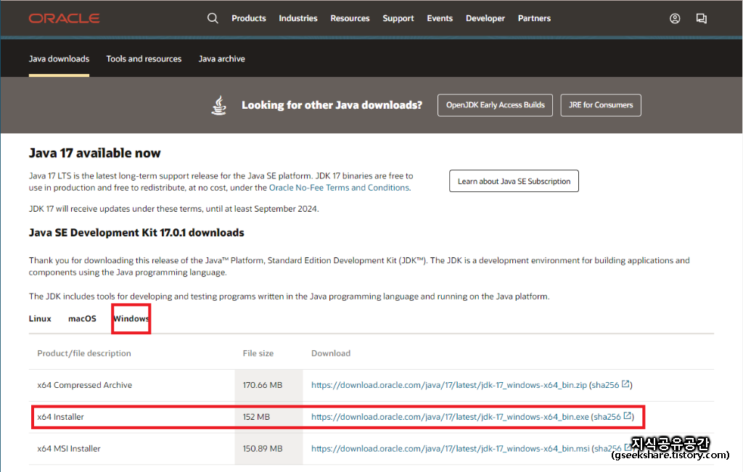Open Support menu
This screenshot has height=472, width=743.
(x=398, y=18)
